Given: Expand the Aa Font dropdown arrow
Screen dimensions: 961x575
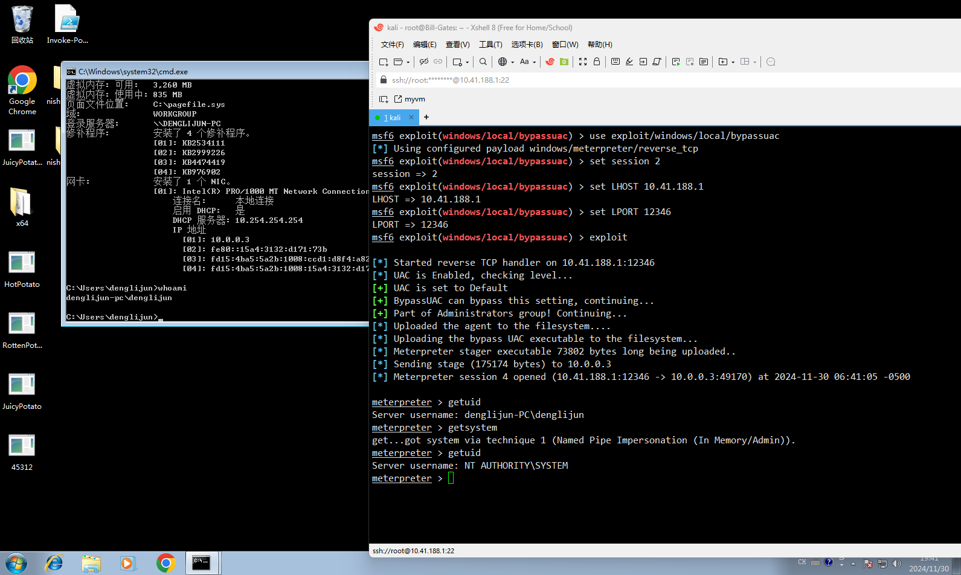Looking at the screenshot, I should (534, 62).
